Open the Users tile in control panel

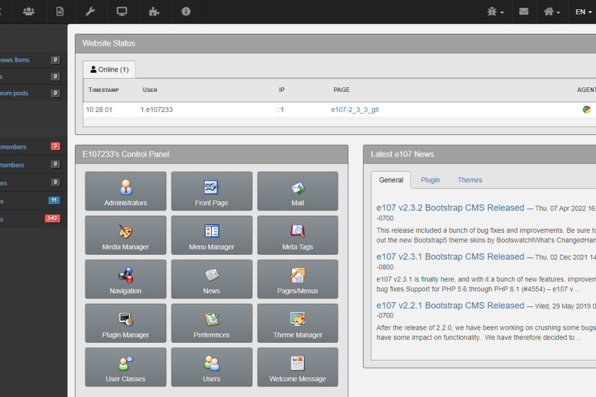click(x=212, y=367)
